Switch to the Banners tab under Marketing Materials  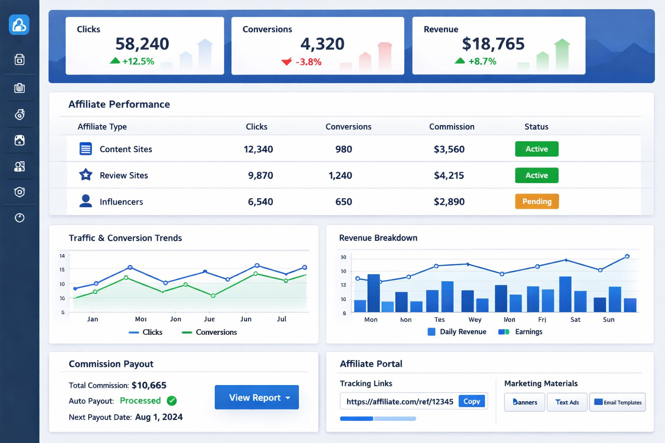coord(524,402)
